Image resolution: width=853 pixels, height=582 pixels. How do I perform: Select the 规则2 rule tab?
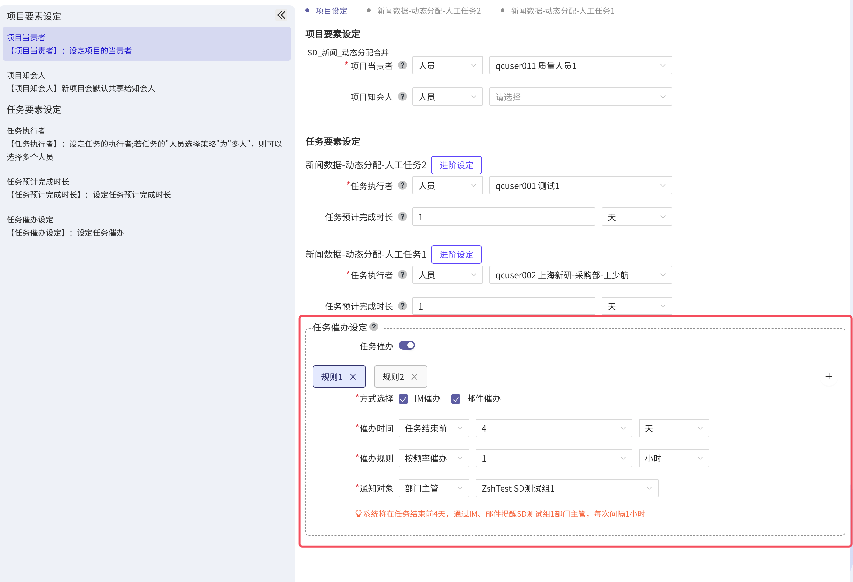click(x=393, y=377)
